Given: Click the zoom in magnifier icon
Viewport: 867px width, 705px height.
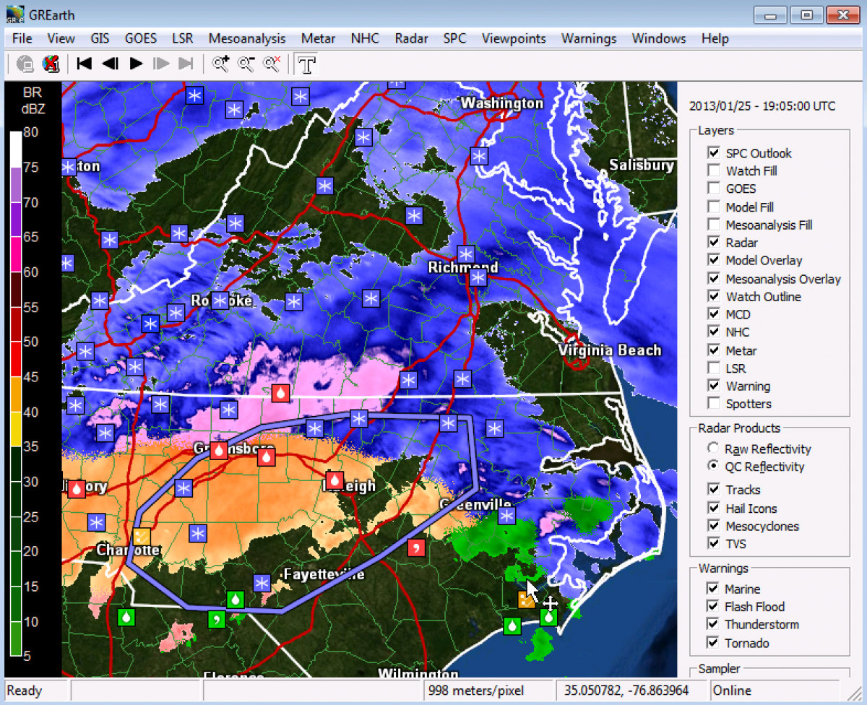Looking at the screenshot, I should pos(221,64).
